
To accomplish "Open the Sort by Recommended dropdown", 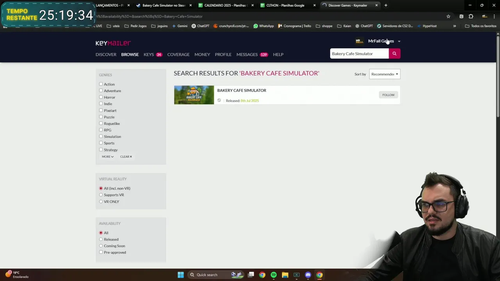I will [x=385, y=74].
